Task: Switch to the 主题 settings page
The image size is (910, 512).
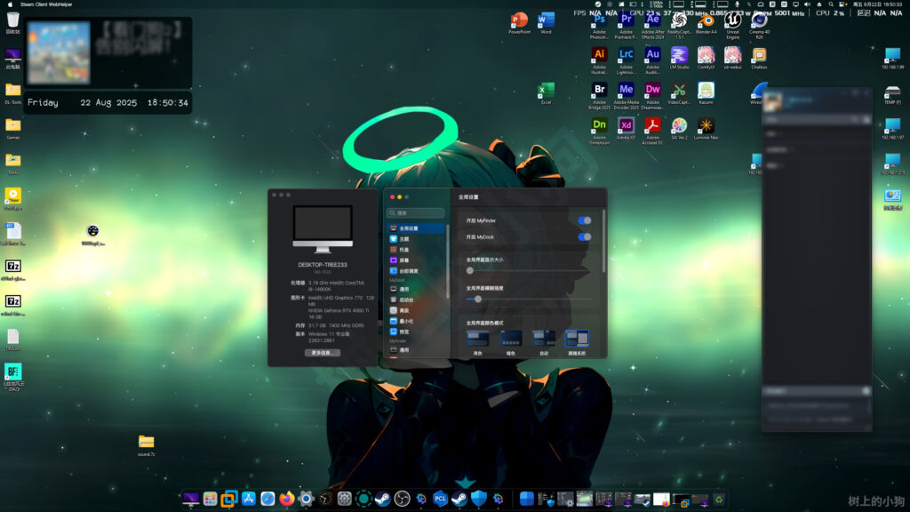Action: click(x=416, y=239)
